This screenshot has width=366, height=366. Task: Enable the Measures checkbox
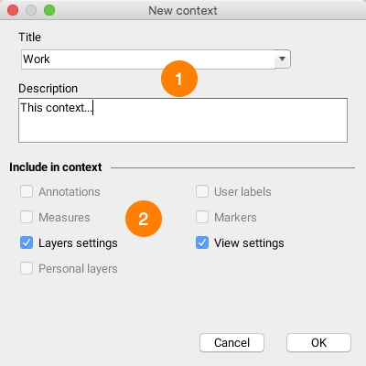pyautogui.click(x=27, y=218)
